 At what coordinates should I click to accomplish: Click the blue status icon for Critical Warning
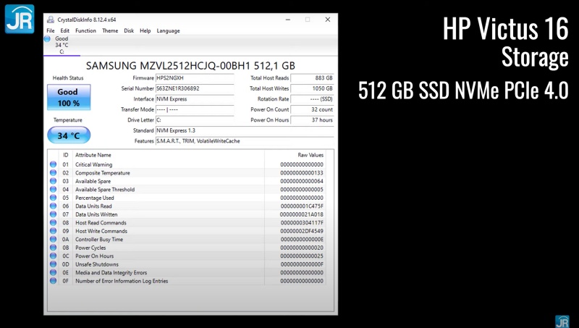[x=53, y=165]
